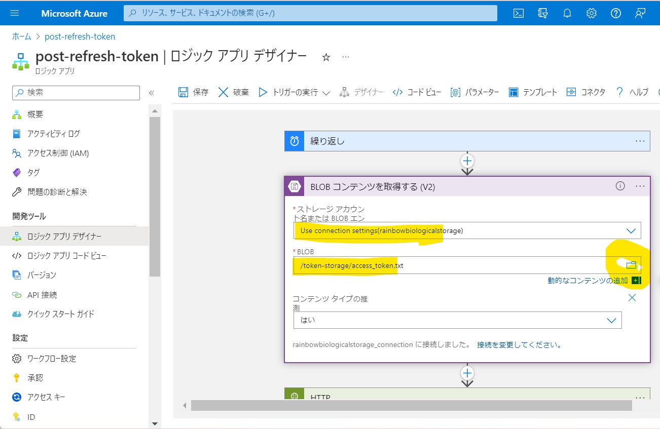Click the 破棄 toolbar button
The height and width of the screenshot is (429, 660).
tap(234, 92)
